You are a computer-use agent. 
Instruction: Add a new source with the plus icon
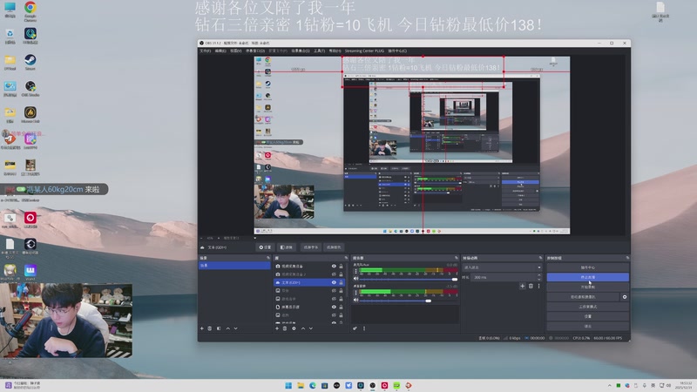[277, 328]
